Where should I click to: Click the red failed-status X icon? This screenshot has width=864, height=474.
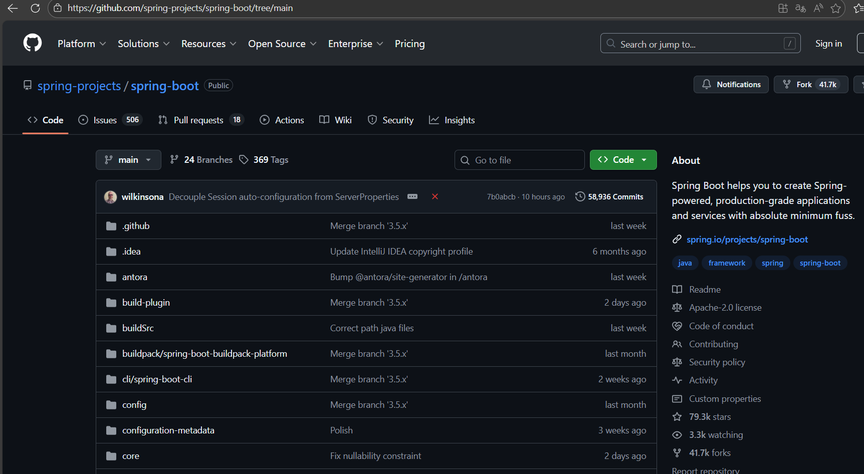[x=435, y=196]
